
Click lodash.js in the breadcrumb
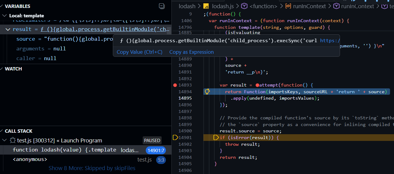223,6
